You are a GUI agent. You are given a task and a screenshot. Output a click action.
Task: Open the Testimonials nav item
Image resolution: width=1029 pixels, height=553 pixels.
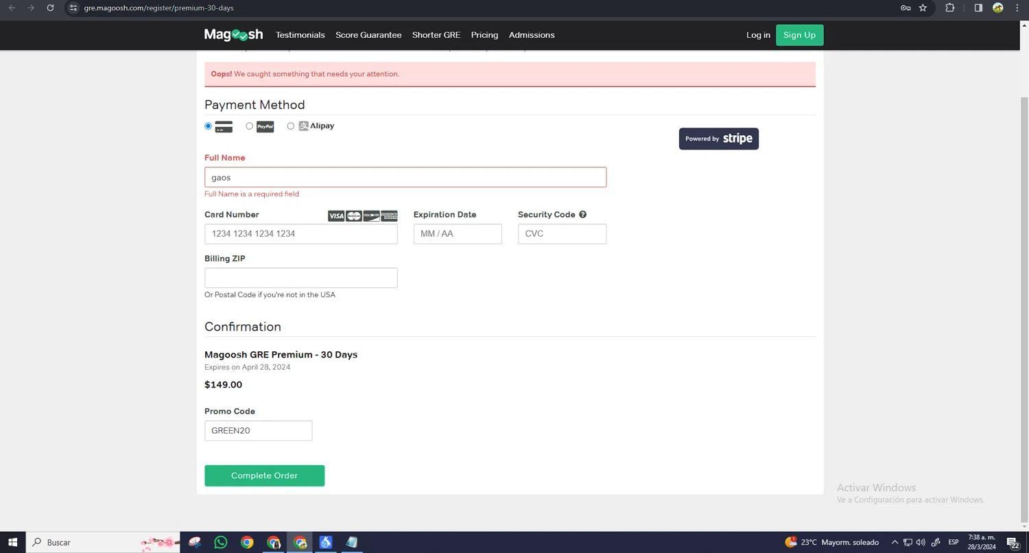pyautogui.click(x=300, y=35)
